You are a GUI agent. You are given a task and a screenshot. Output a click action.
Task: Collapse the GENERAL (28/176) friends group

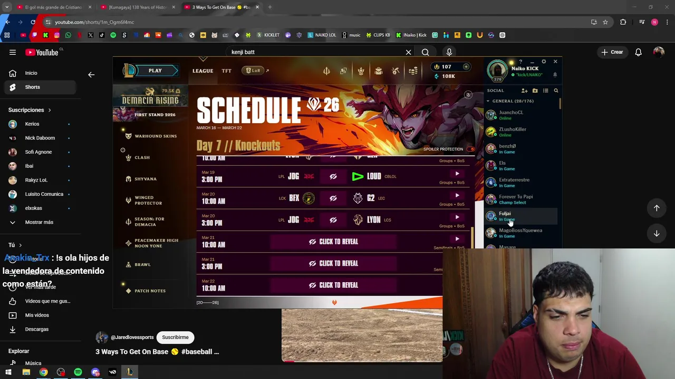pyautogui.click(x=488, y=101)
